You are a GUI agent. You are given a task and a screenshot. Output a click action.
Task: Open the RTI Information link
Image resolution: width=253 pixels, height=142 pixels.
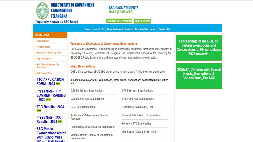pyautogui.click(x=44, y=73)
